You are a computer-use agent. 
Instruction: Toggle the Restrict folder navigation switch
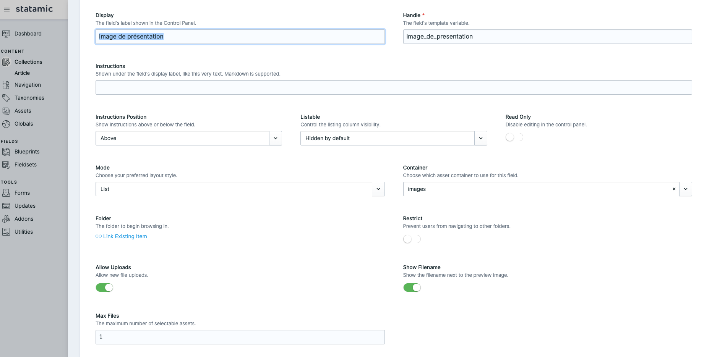(412, 239)
